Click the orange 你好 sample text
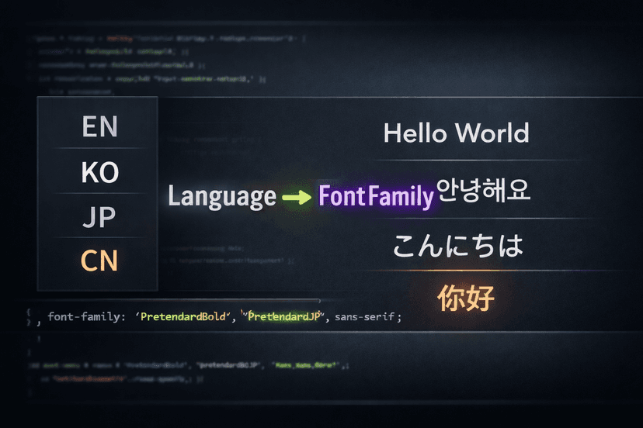643x428 pixels. (466, 298)
